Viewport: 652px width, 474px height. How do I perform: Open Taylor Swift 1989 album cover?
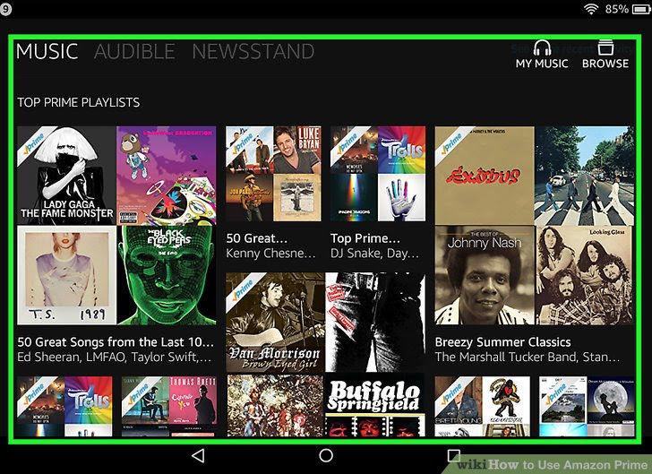tap(66, 275)
